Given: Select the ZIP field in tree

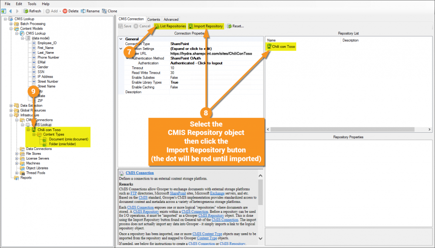Looking at the screenshot, I should click(x=40, y=101).
